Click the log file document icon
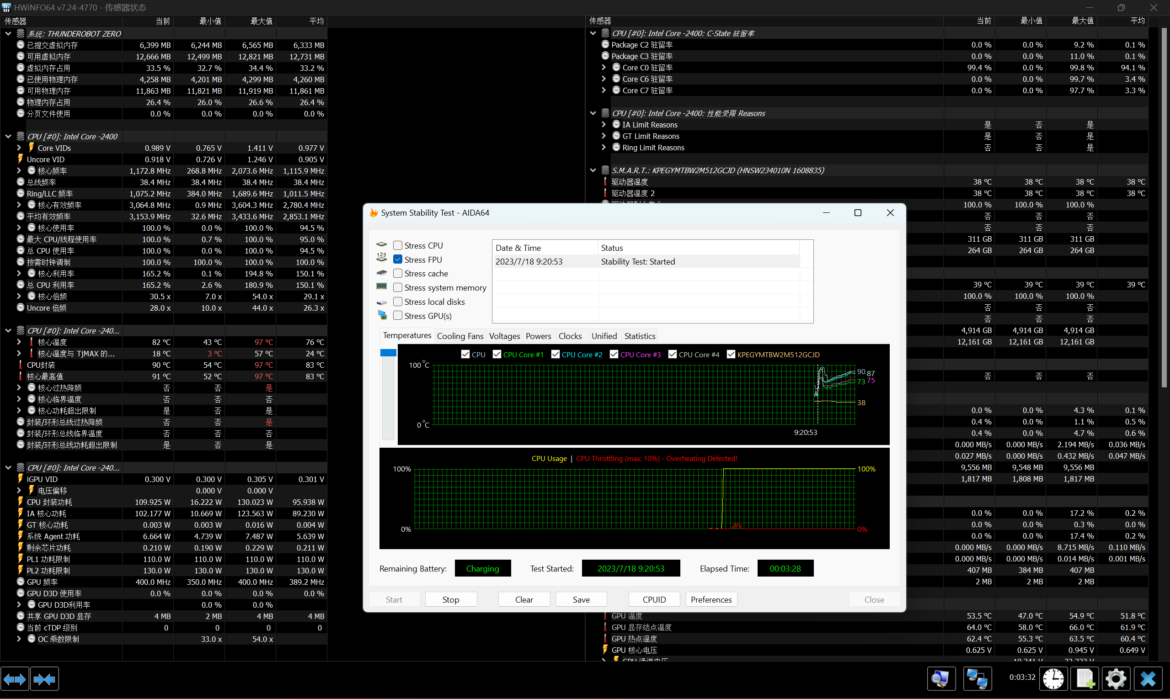Screen dimensions: 1170x699 point(1085,679)
